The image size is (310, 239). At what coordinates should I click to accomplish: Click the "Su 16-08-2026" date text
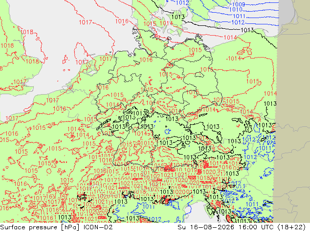tap(206, 227)
